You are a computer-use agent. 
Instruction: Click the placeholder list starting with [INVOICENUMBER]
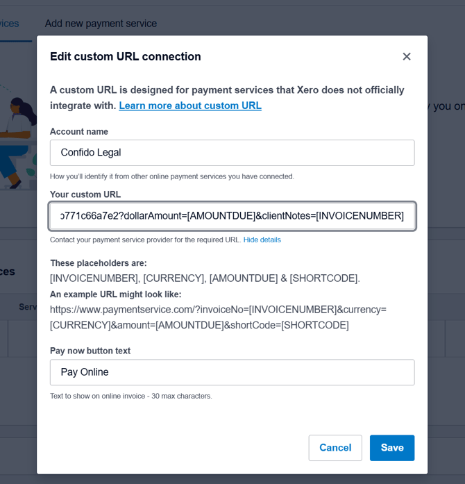pos(205,278)
